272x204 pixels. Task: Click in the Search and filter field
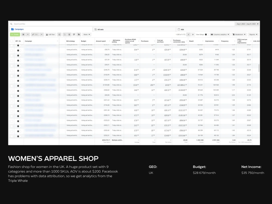click(121, 24)
